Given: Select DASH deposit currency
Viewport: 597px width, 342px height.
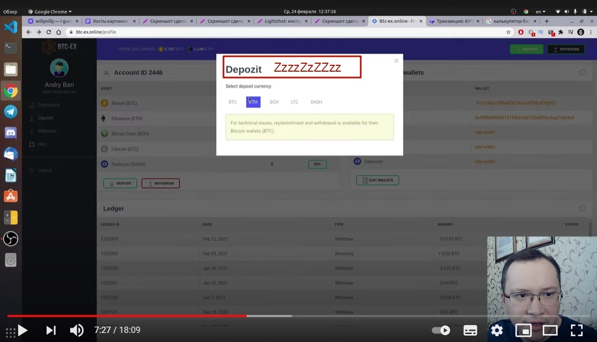Looking at the screenshot, I should pos(316,102).
